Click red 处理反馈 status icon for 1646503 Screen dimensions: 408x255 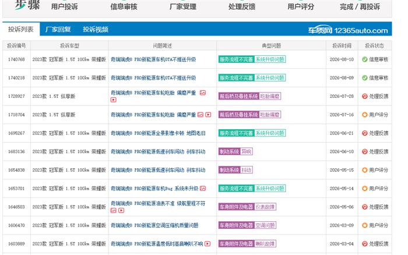[x=365, y=207]
